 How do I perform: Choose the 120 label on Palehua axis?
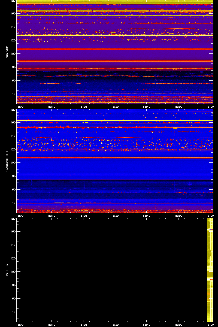[13, 258]
